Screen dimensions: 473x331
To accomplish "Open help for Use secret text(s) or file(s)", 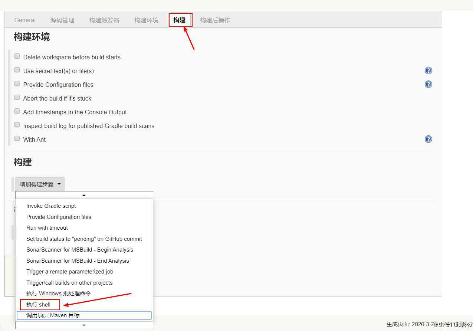I will pos(428,71).
